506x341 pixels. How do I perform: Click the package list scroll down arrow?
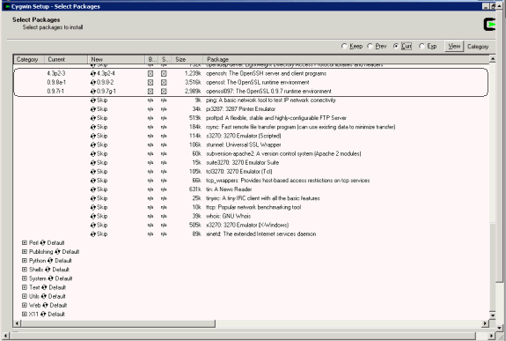coord(493,315)
